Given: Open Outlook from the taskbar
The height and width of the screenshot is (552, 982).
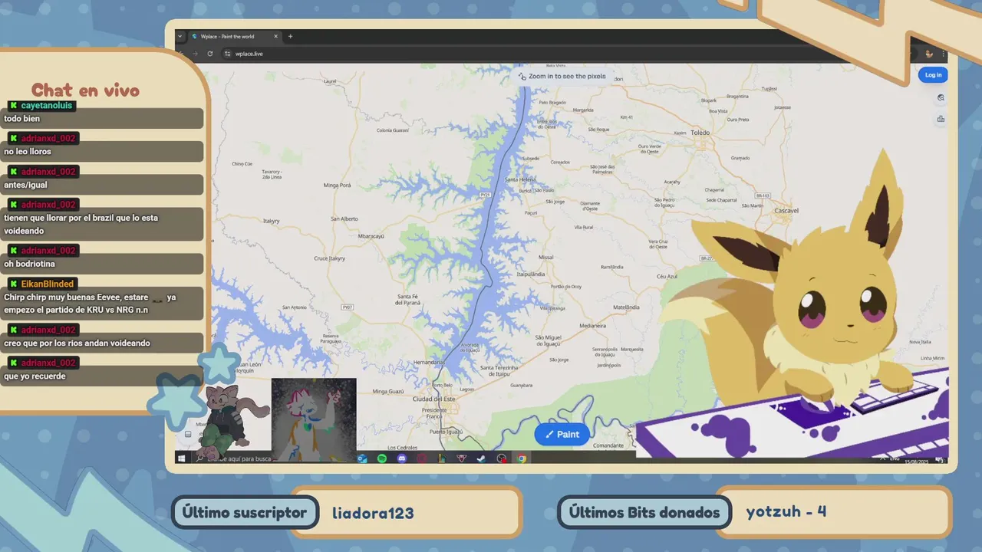Looking at the screenshot, I should [x=362, y=458].
